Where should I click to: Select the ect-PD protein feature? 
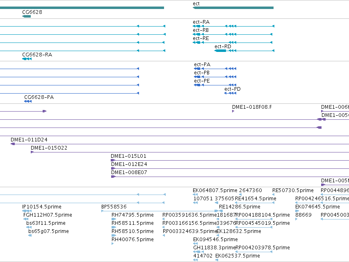click(230, 93)
